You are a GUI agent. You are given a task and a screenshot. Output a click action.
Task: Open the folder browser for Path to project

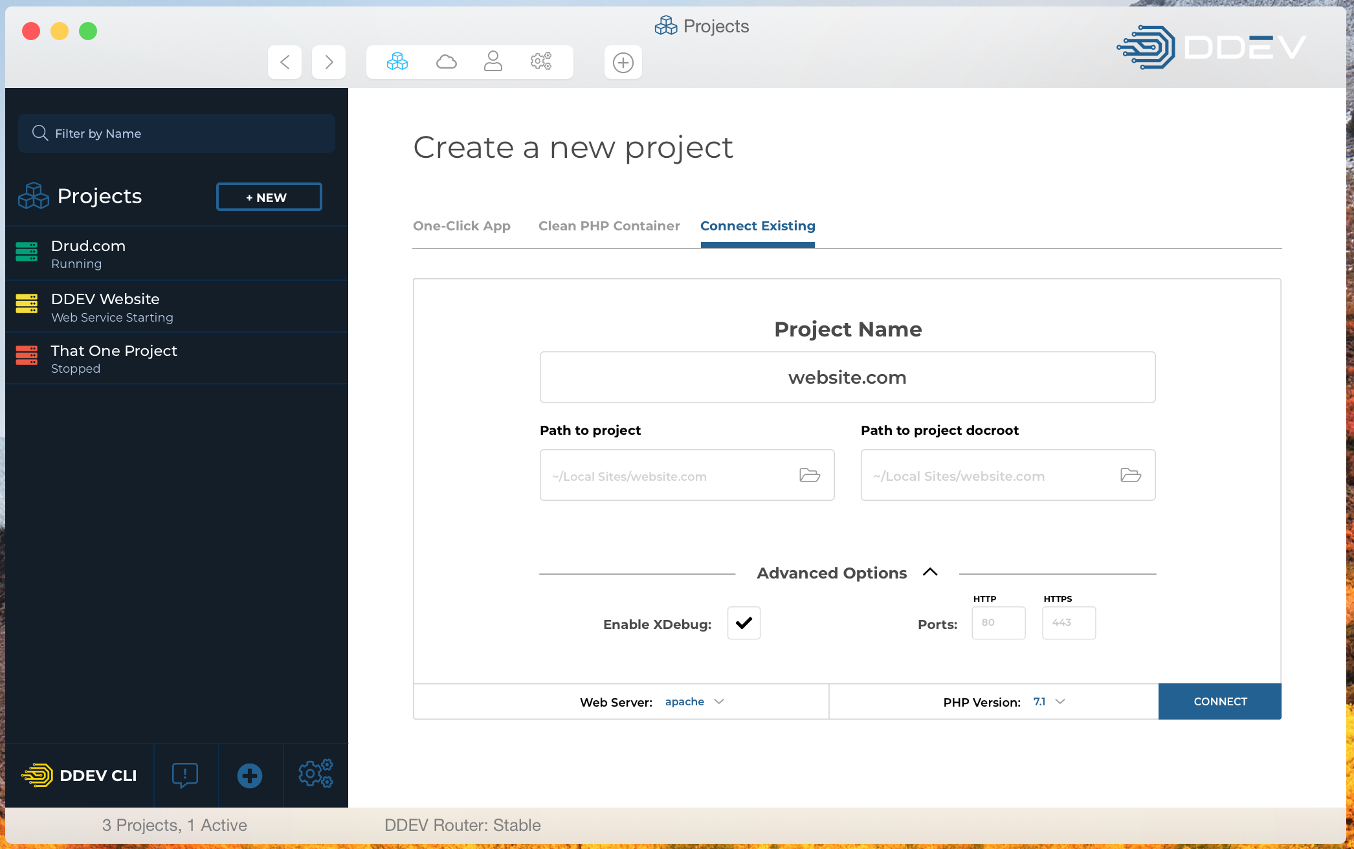click(808, 475)
